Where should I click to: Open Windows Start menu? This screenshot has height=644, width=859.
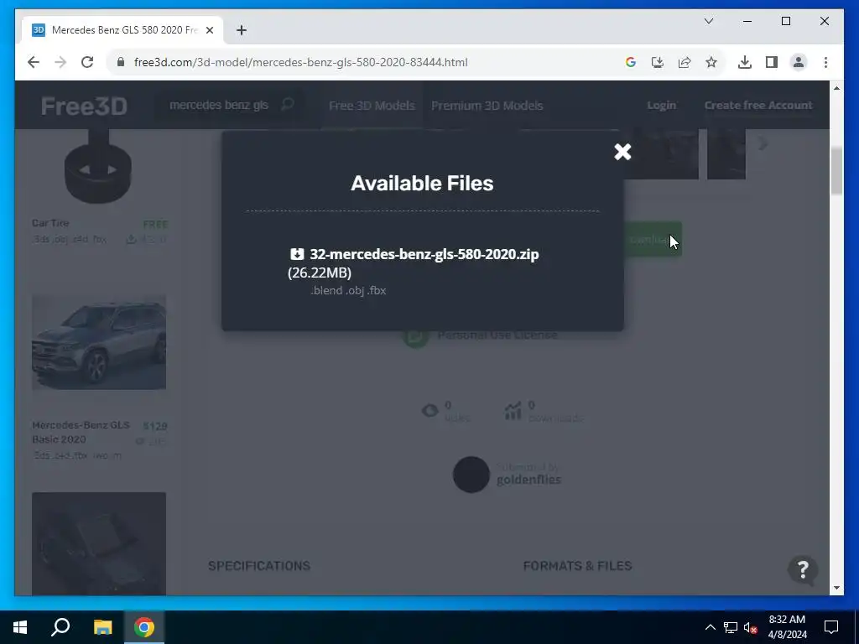point(20,627)
